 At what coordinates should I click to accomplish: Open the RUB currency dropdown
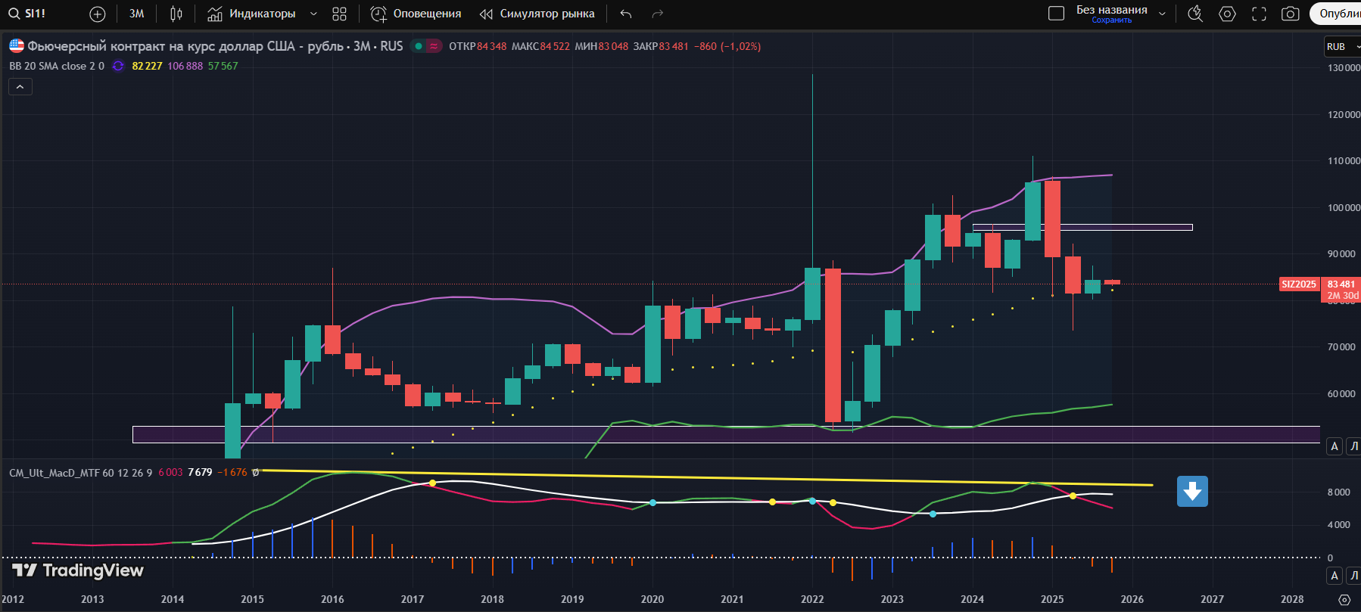point(1342,46)
